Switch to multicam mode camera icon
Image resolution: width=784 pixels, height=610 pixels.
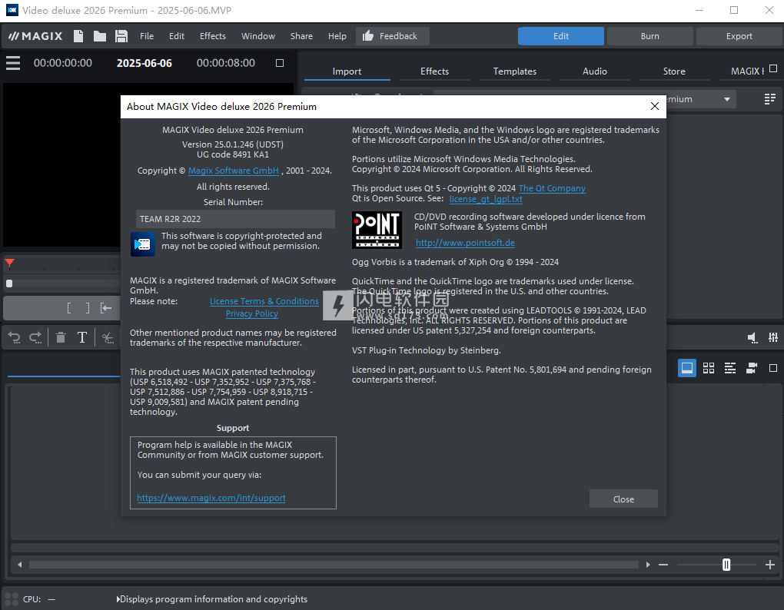pos(752,368)
